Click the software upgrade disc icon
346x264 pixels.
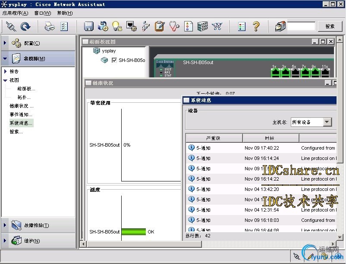click(103, 26)
